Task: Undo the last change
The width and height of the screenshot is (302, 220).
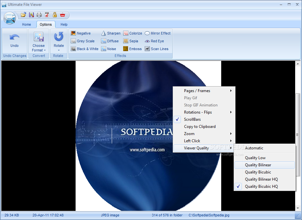Action: (x=14, y=41)
